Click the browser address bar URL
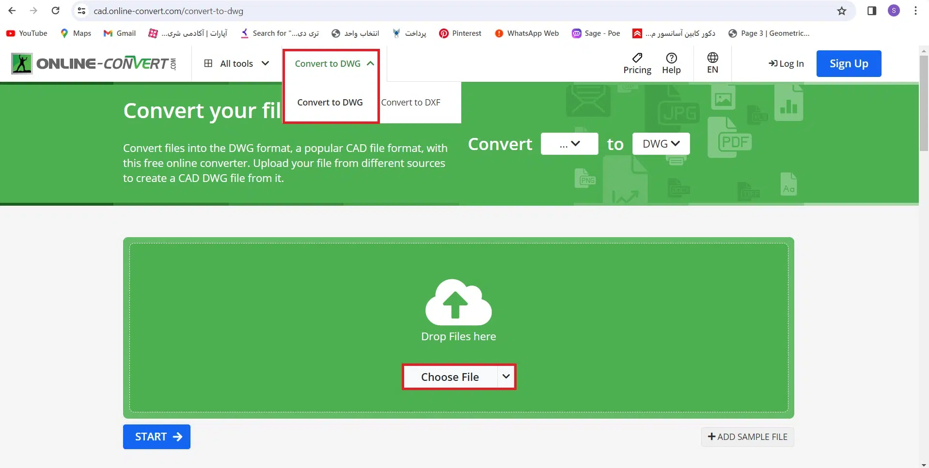 click(169, 11)
